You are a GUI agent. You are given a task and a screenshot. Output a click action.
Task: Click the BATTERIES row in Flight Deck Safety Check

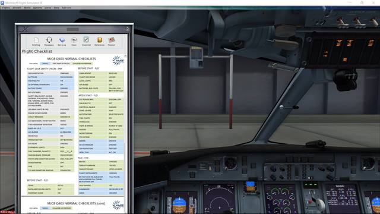click(50, 77)
